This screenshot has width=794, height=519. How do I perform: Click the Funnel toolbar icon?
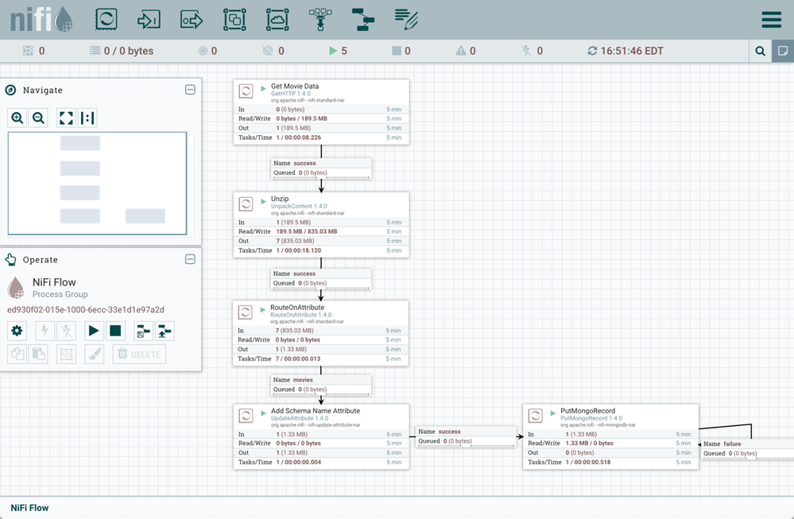pyautogui.click(x=320, y=20)
